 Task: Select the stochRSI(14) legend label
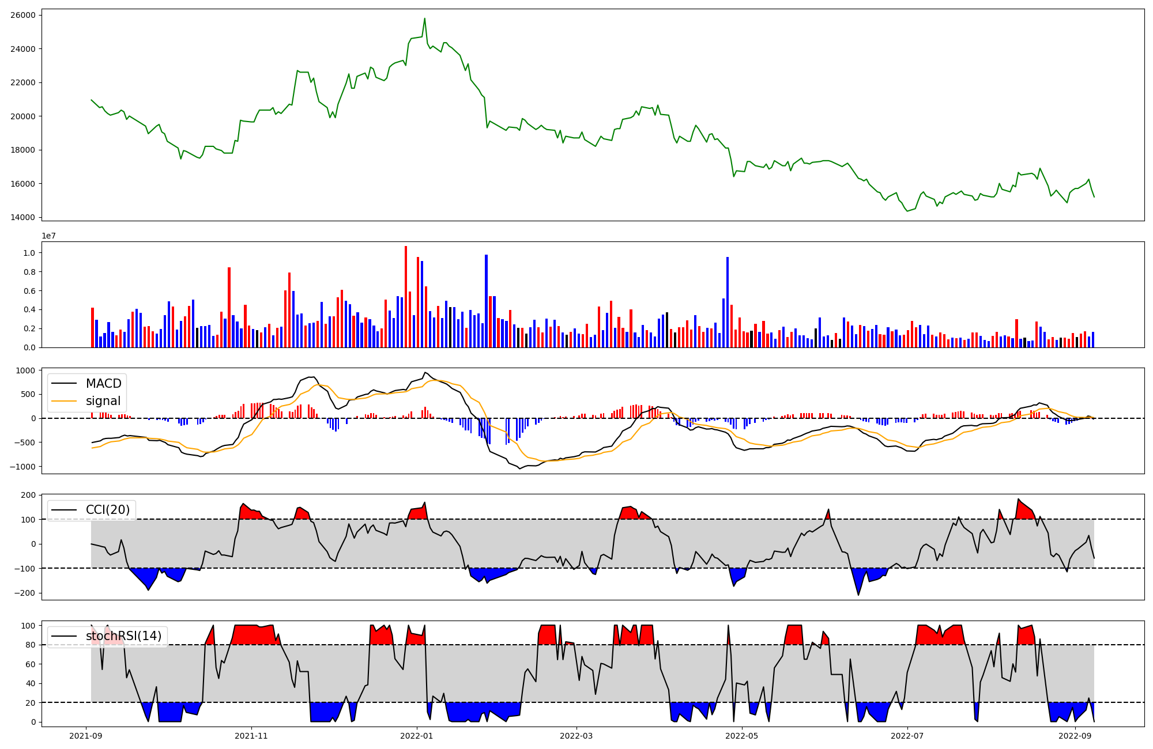[x=123, y=636]
